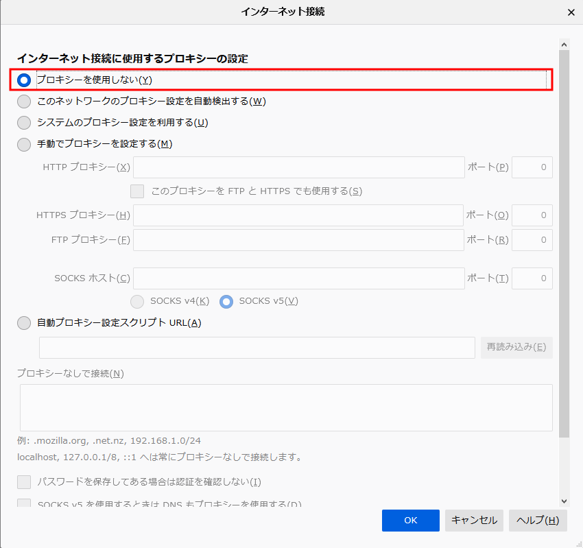Click the HTTPS プロキシー input field
Viewport: 583px width, 548px height.
pos(299,215)
